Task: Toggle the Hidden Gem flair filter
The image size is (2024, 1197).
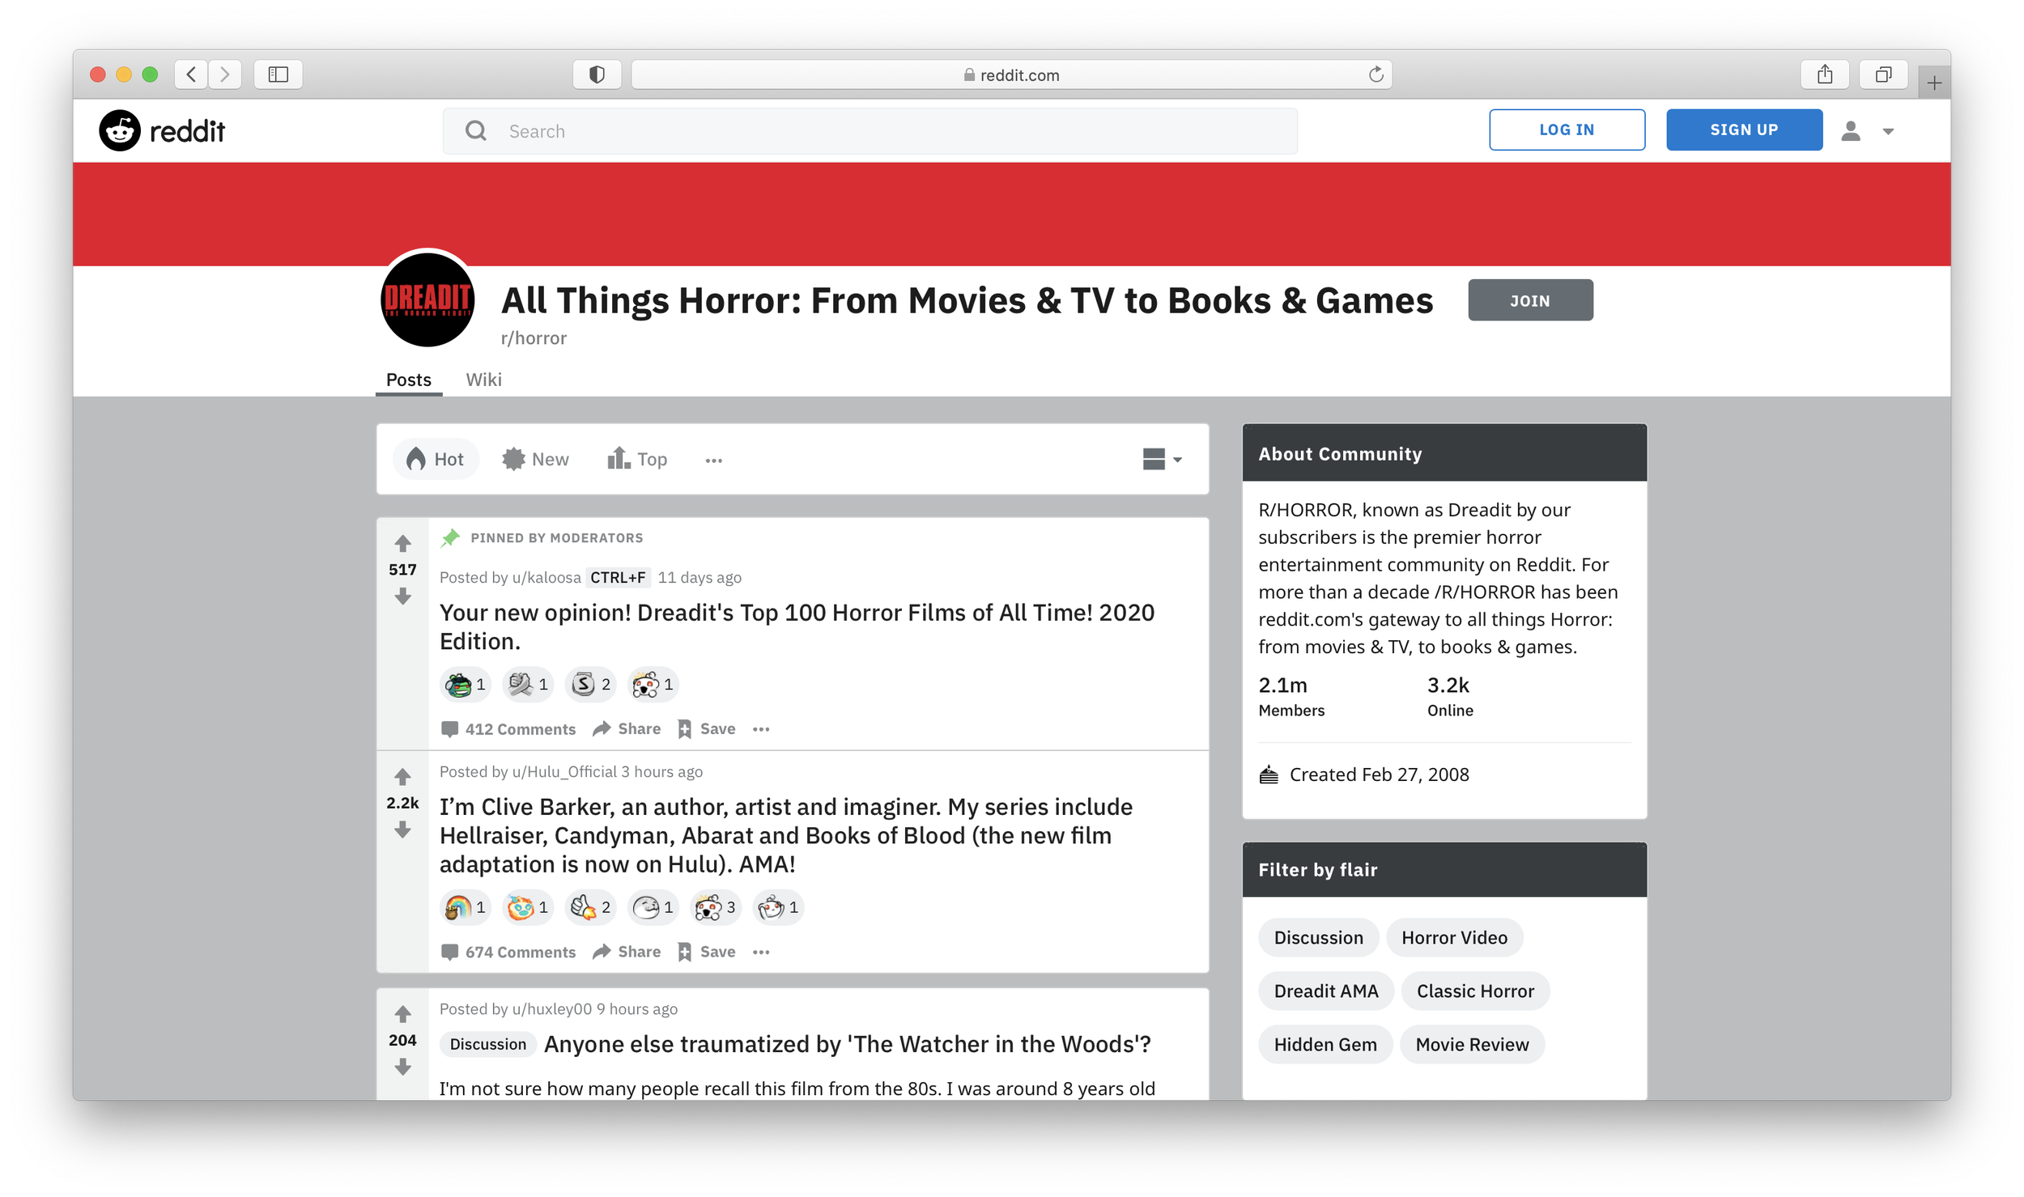Action: [x=1325, y=1044]
